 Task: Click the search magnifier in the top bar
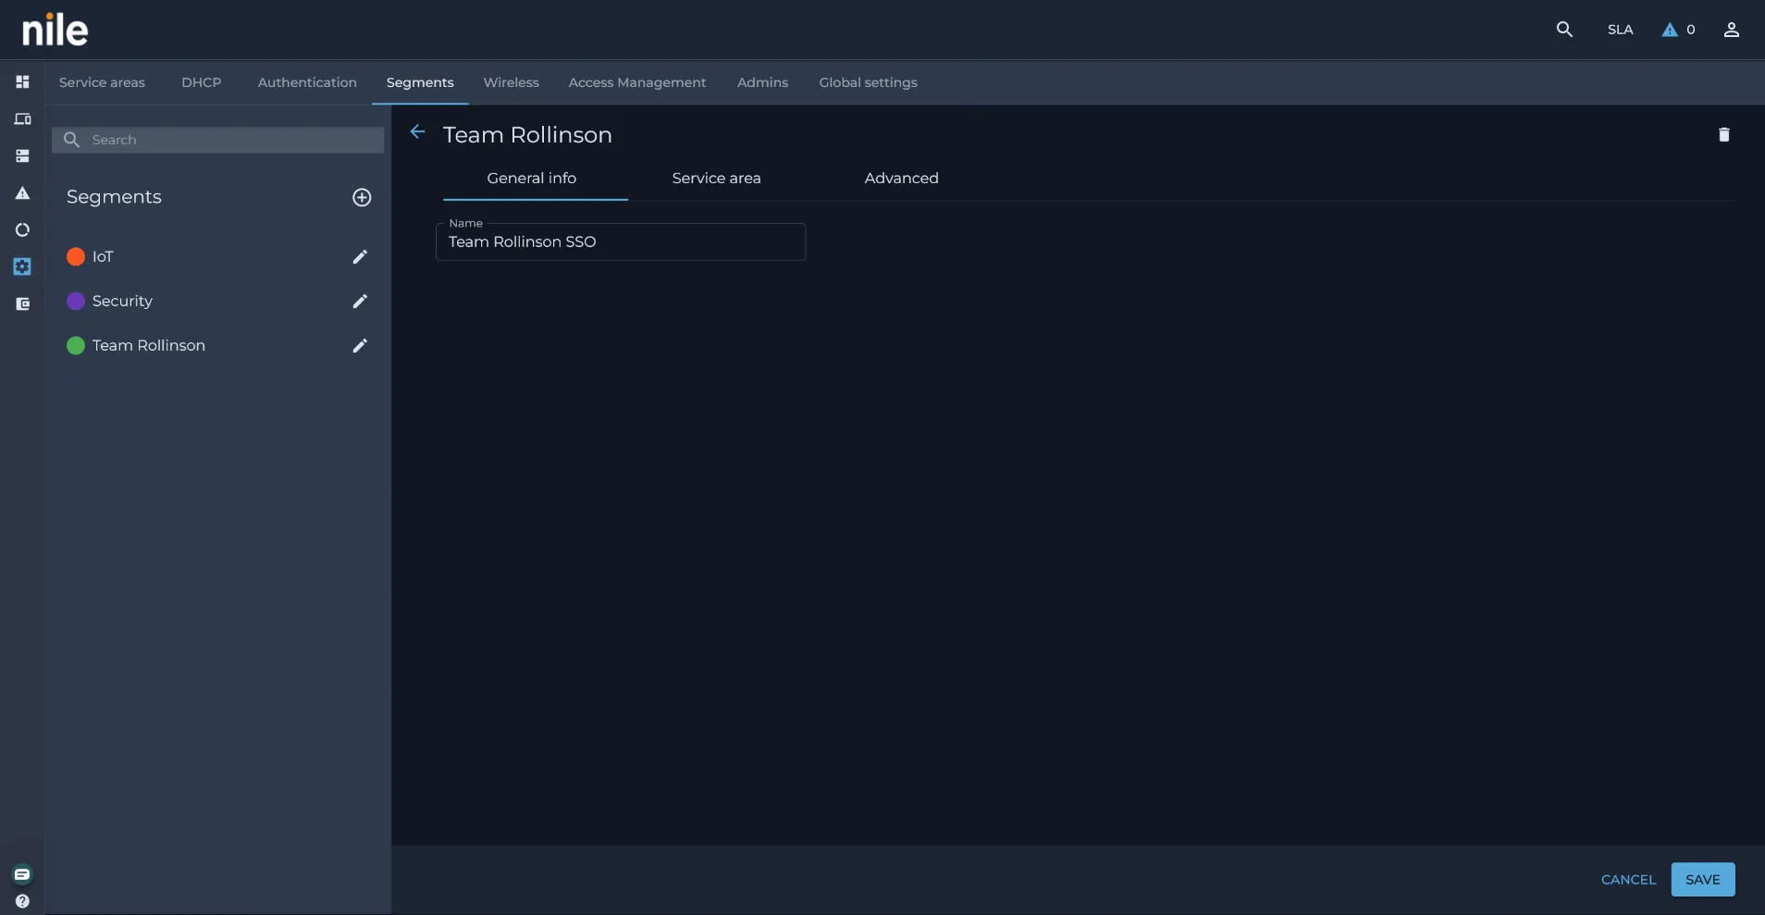point(1564,30)
